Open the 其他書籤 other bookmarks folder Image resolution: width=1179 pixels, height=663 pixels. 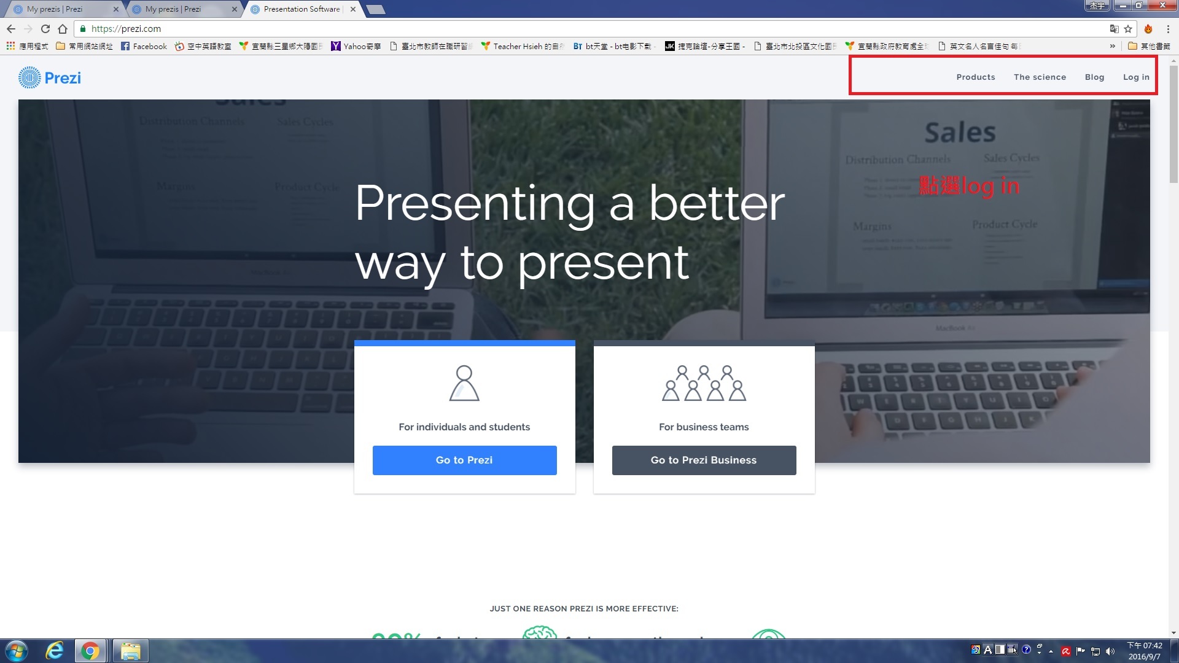pyautogui.click(x=1149, y=46)
